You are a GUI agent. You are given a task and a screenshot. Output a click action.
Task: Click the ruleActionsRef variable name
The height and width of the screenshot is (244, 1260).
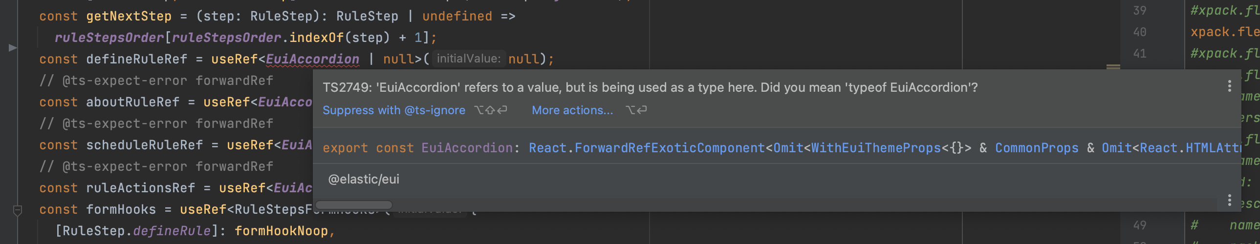[140, 188]
